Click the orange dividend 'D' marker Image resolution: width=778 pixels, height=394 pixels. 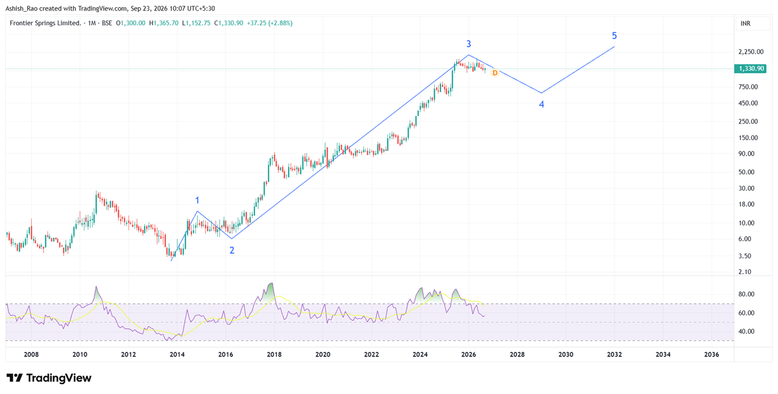pos(494,73)
